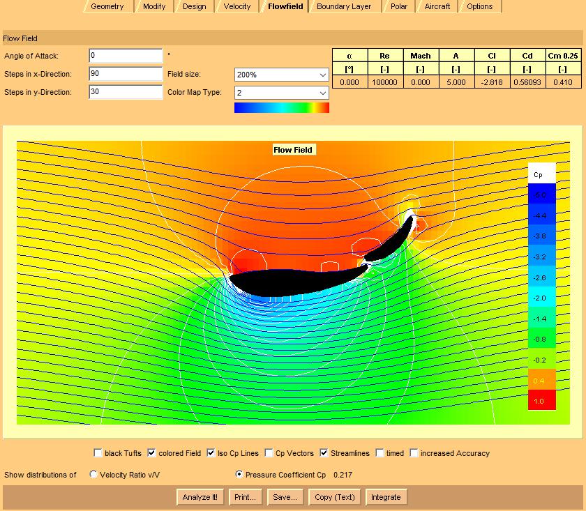Enable the black Tufts checkbox

tap(98, 453)
